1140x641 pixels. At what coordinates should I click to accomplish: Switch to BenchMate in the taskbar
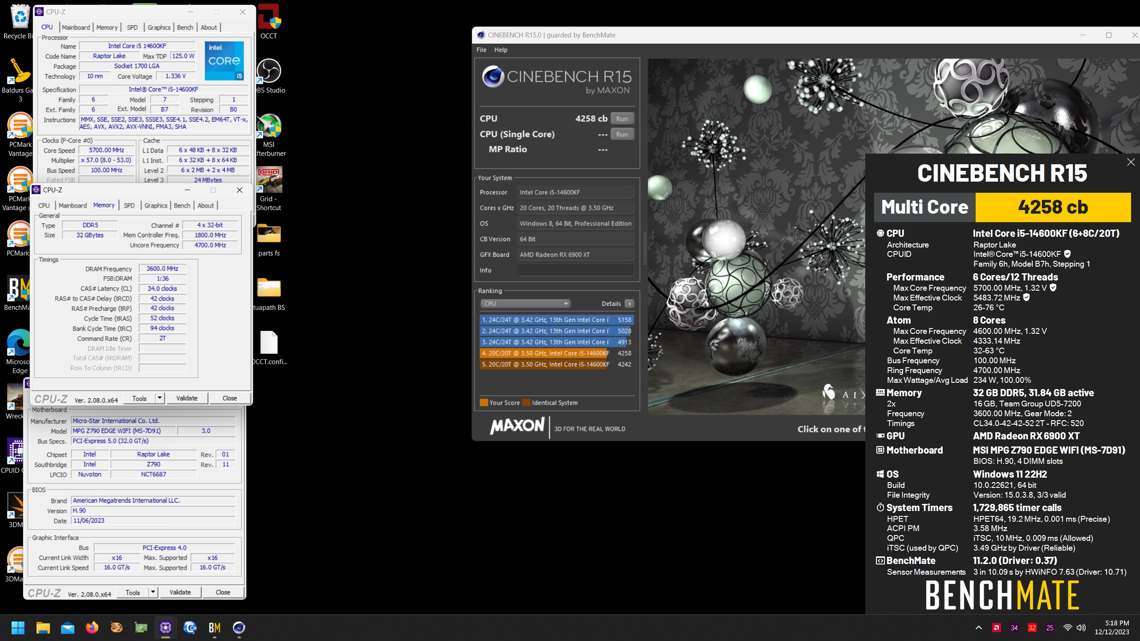[215, 628]
